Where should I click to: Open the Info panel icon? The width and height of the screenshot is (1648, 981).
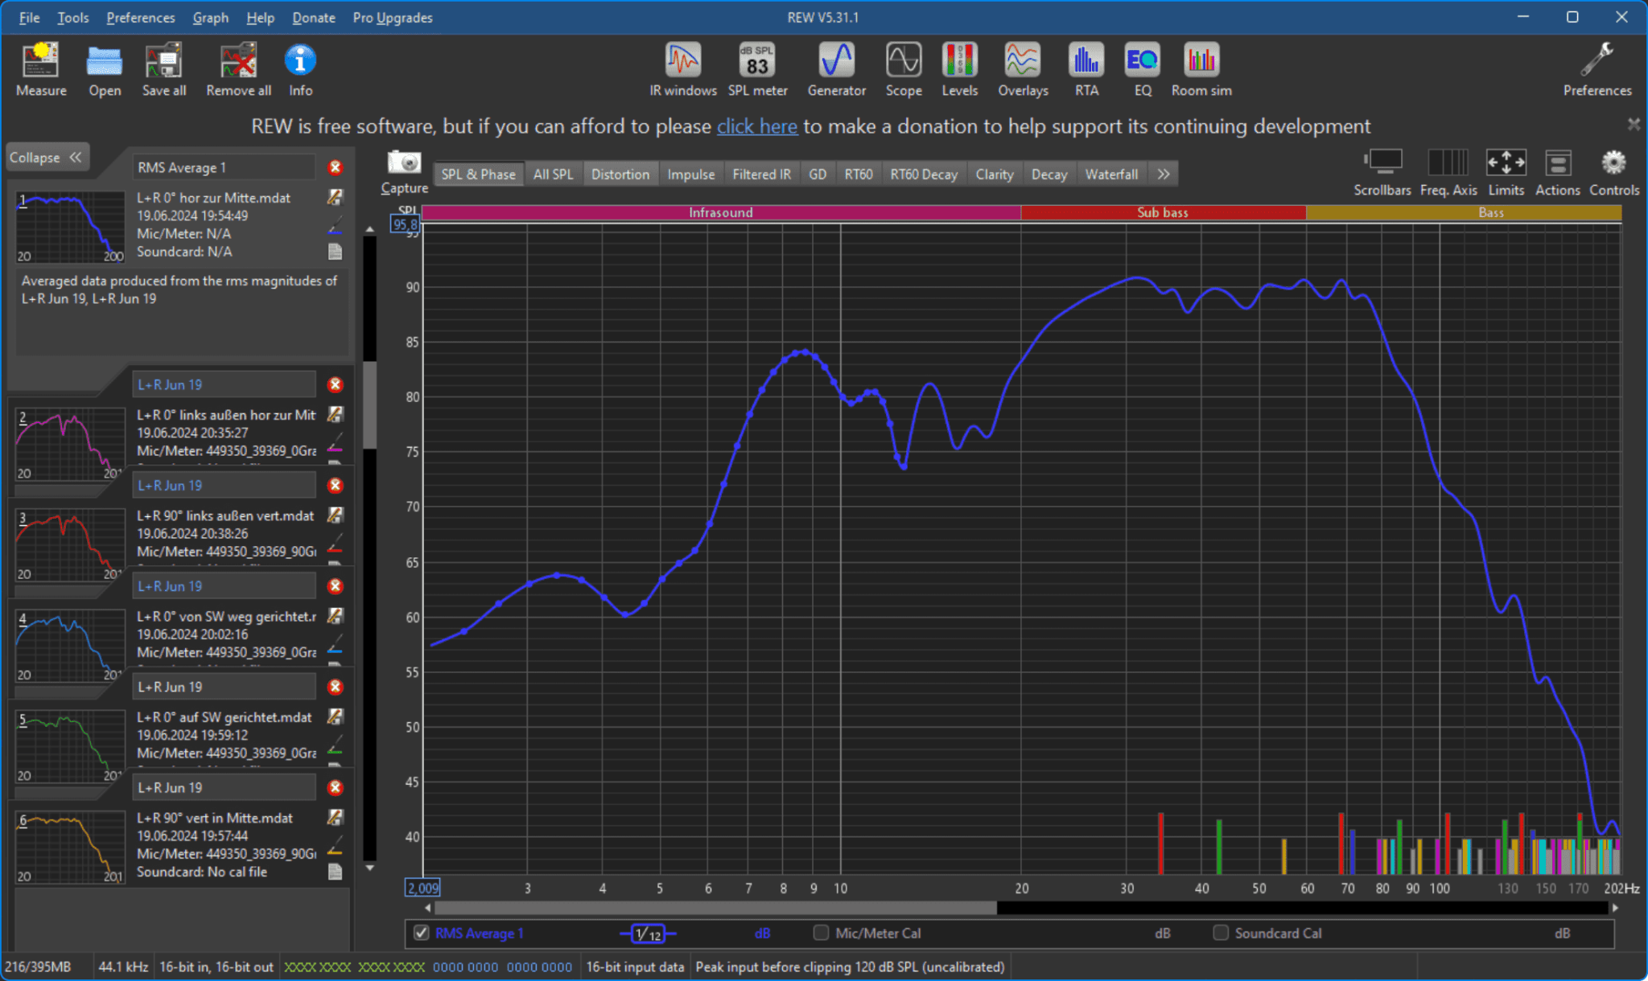(x=300, y=69)
